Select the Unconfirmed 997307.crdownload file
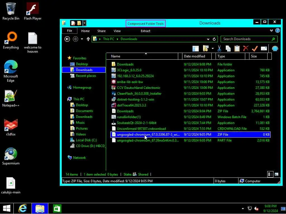286x214 pixels. point(190,129)
